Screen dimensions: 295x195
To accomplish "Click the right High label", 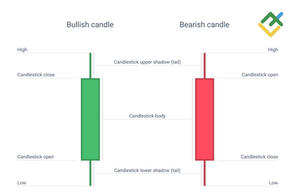I will (273, 50).
